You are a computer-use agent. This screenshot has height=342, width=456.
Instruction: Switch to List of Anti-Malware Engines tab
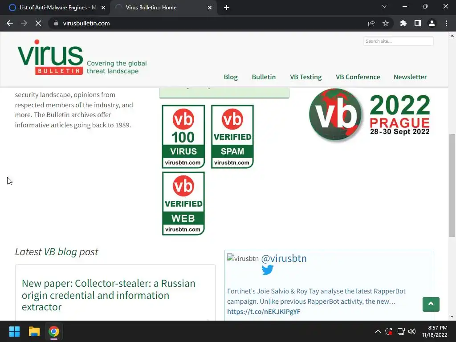pyautogui.click(x=55, y=8)
